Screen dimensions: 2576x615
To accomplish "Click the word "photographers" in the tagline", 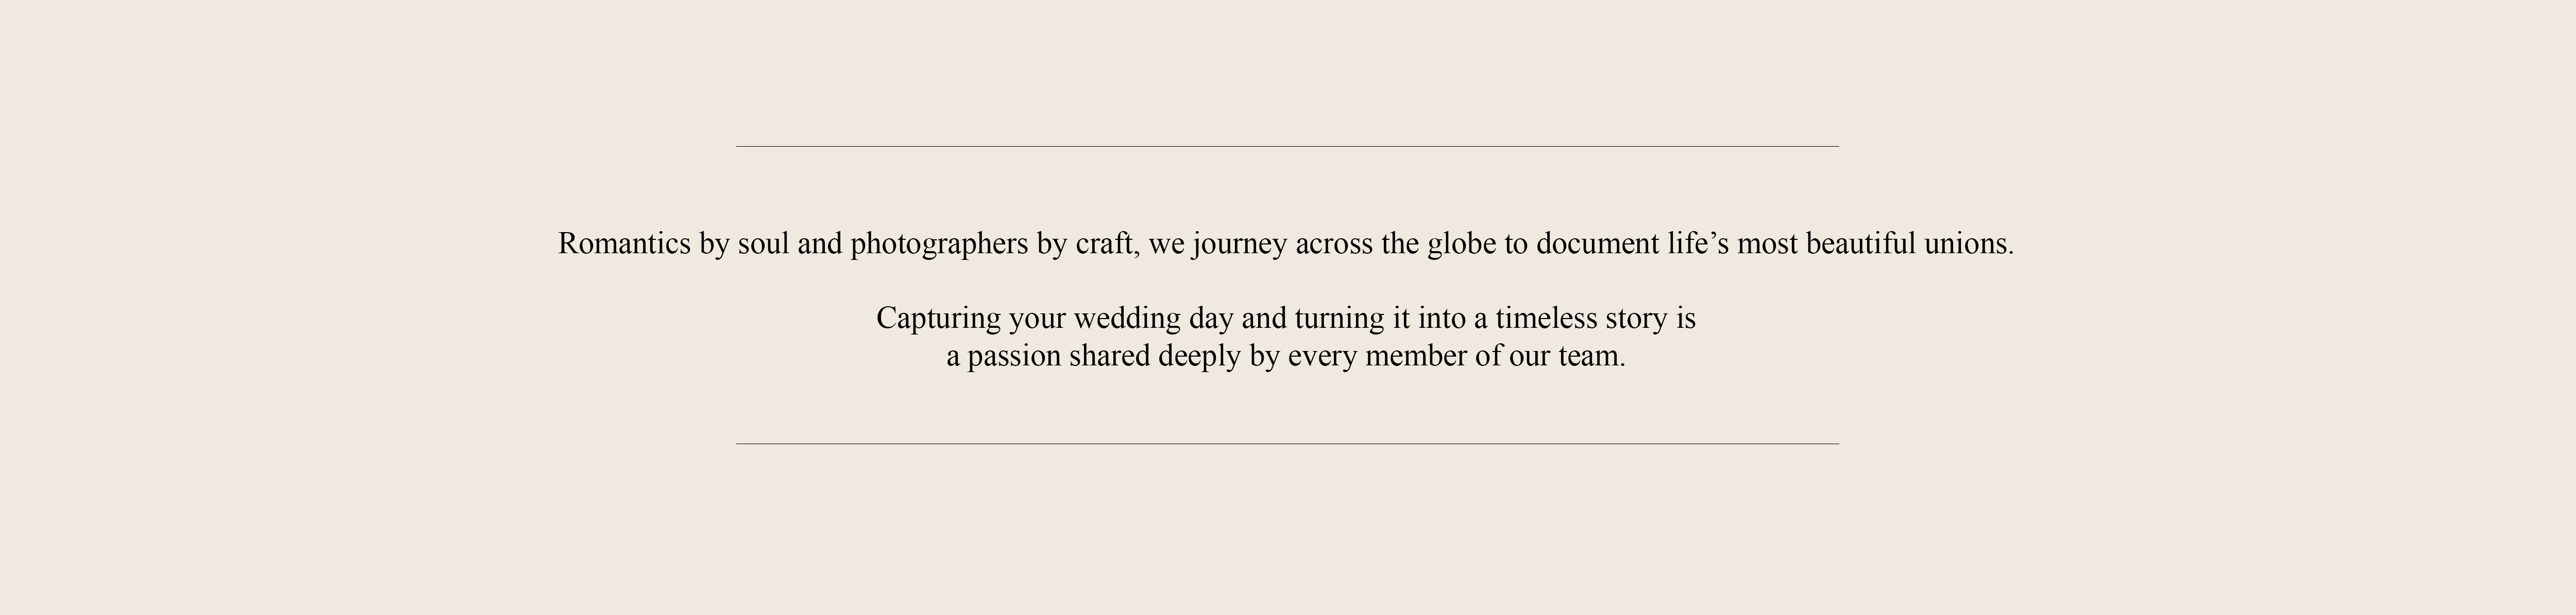I will [x=939, y=243].
